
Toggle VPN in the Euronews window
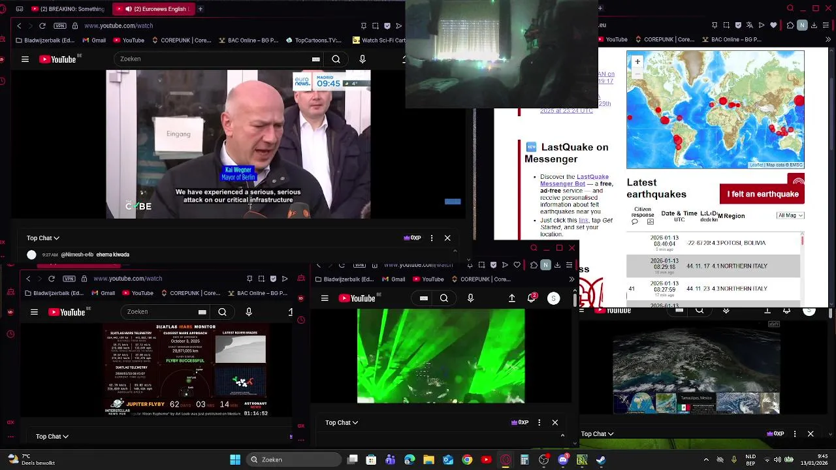pos(60,25)
